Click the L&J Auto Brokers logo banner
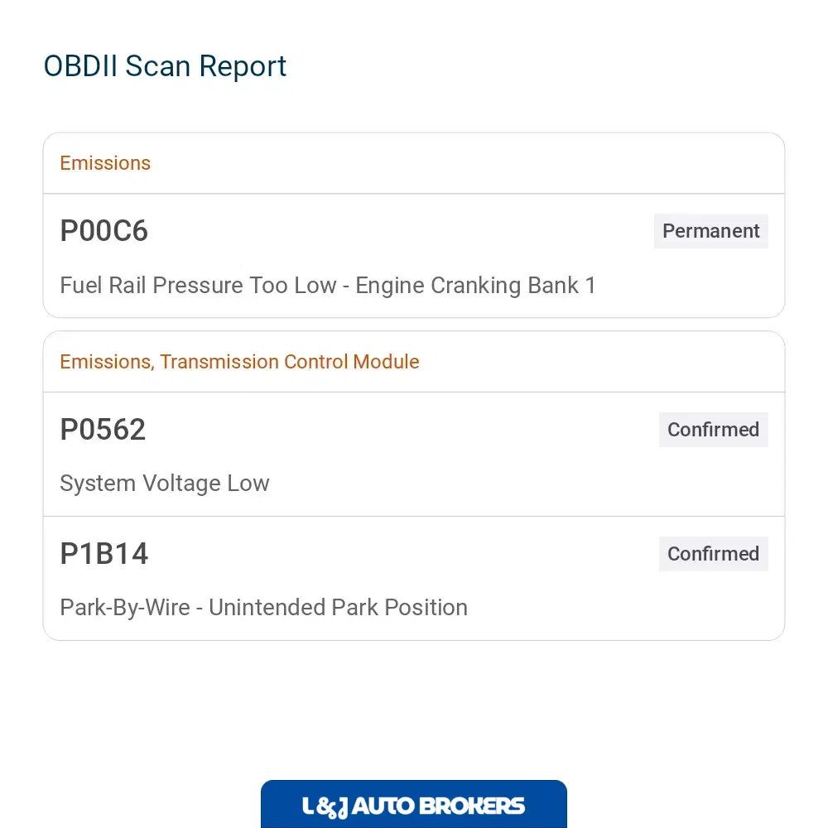 pyautogui.click(x=413, y=804)
